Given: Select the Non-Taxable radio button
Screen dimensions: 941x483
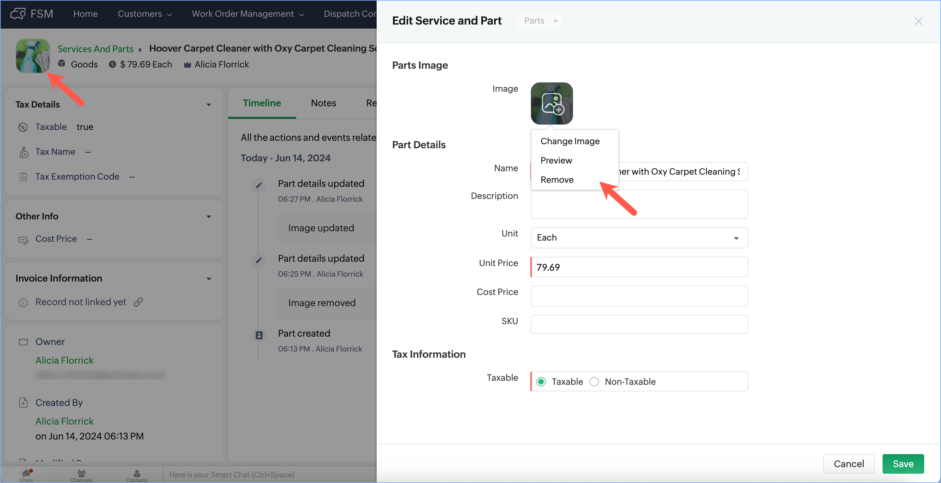Looking at the screenshot, I should pos(594,382).
